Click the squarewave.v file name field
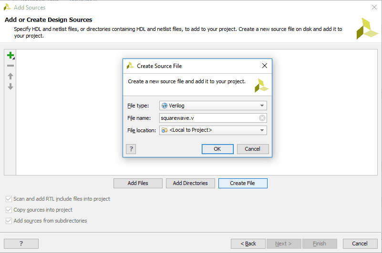The height and width of the screenshot is (253, 382). tap(209, 118)
